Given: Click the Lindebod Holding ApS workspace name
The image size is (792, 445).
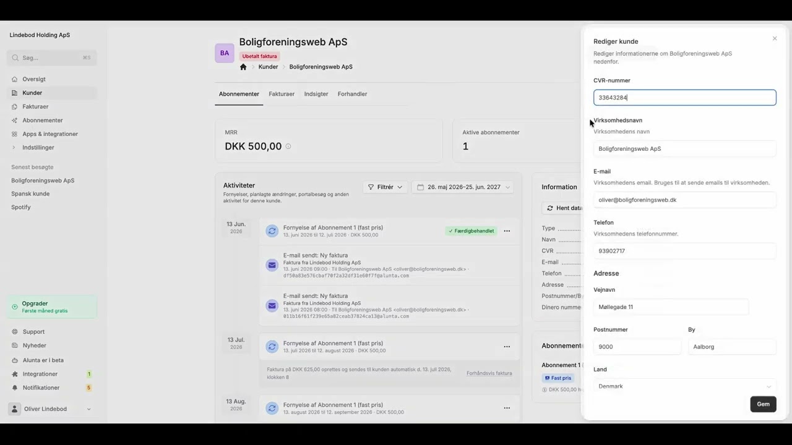Looking at the screenshot, I should [40, 35].
